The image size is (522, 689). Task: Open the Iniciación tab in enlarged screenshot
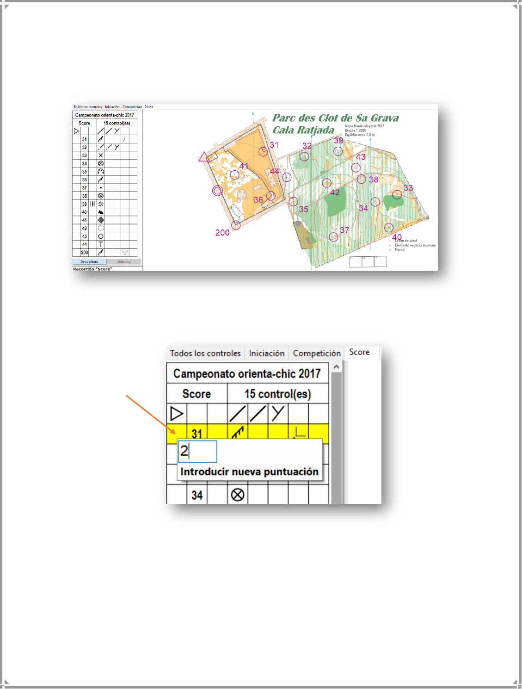pyautogui.click(x=267, y=353)
